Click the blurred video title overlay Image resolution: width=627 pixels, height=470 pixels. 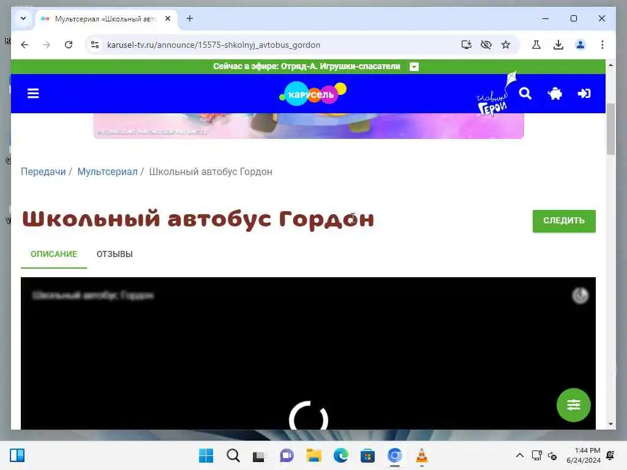(93, 296)
